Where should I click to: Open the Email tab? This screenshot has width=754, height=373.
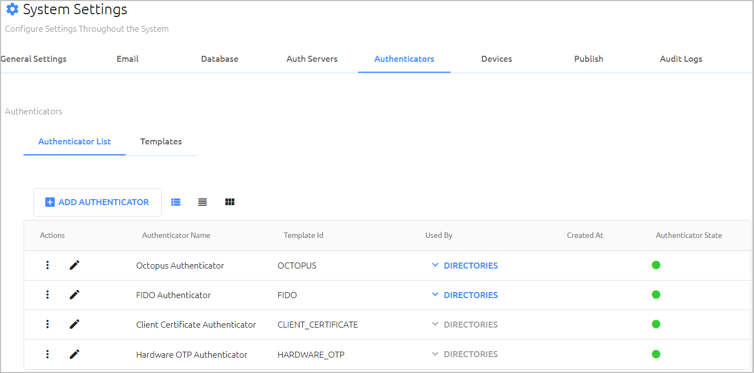click(127, 59)
